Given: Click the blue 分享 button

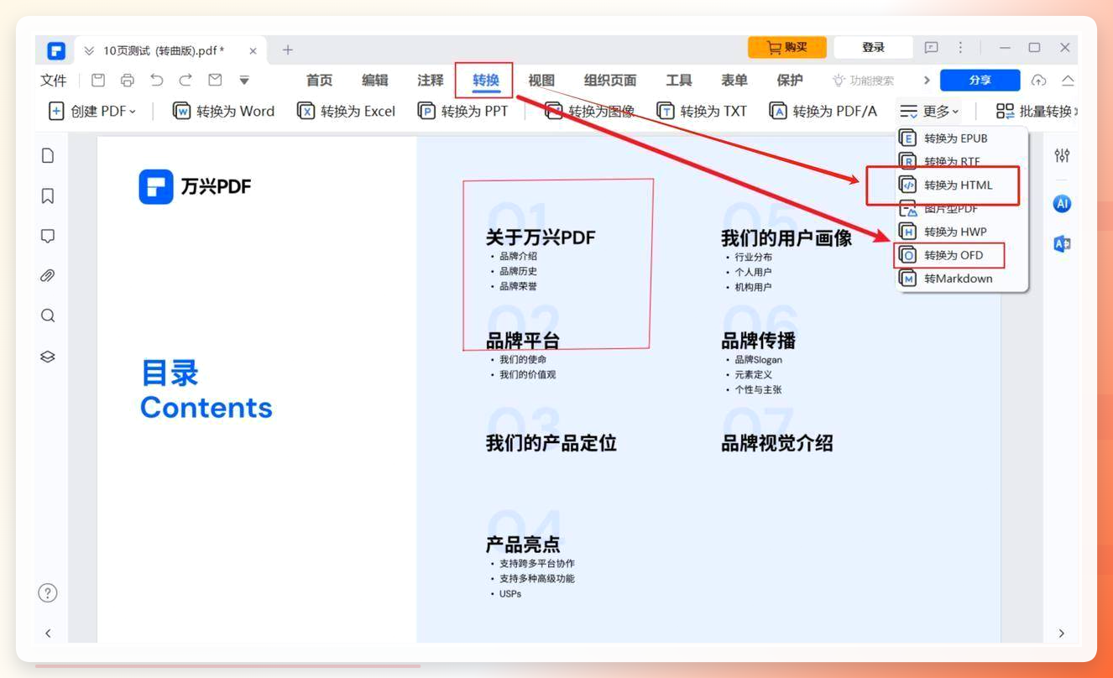Looking at the screenshot, I should [x=980, y=81].
